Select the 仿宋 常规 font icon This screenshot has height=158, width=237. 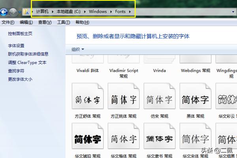tap(159, 96)
